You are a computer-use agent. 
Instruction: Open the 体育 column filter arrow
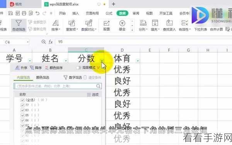pos(138,61)
